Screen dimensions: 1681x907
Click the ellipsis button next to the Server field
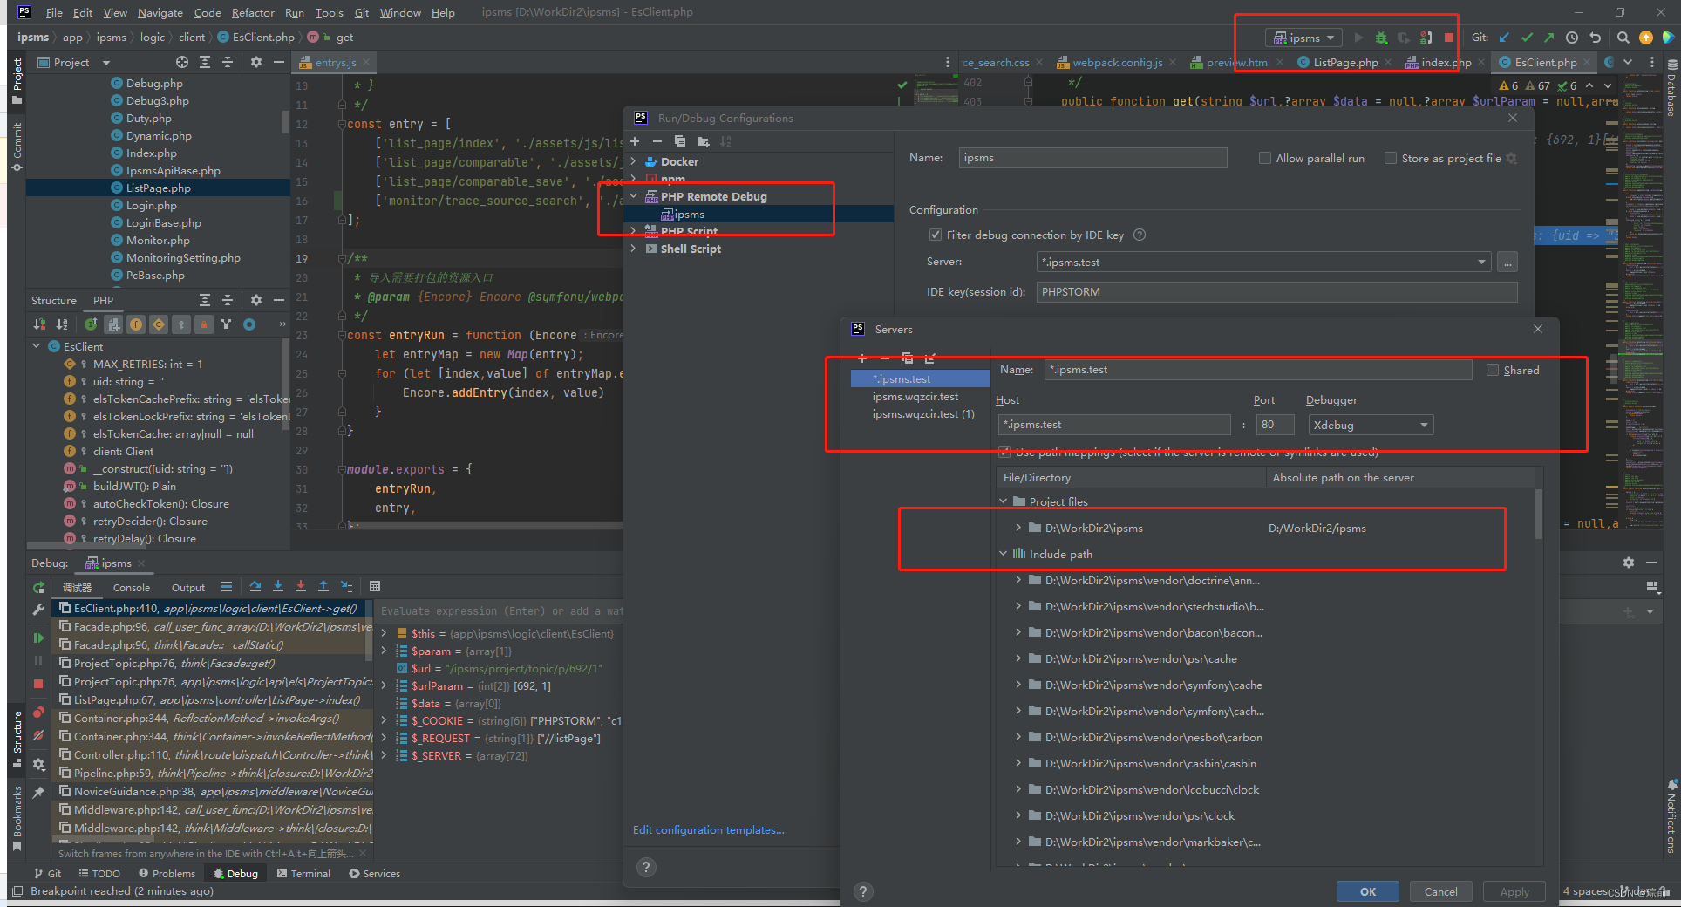(1507, 262)
